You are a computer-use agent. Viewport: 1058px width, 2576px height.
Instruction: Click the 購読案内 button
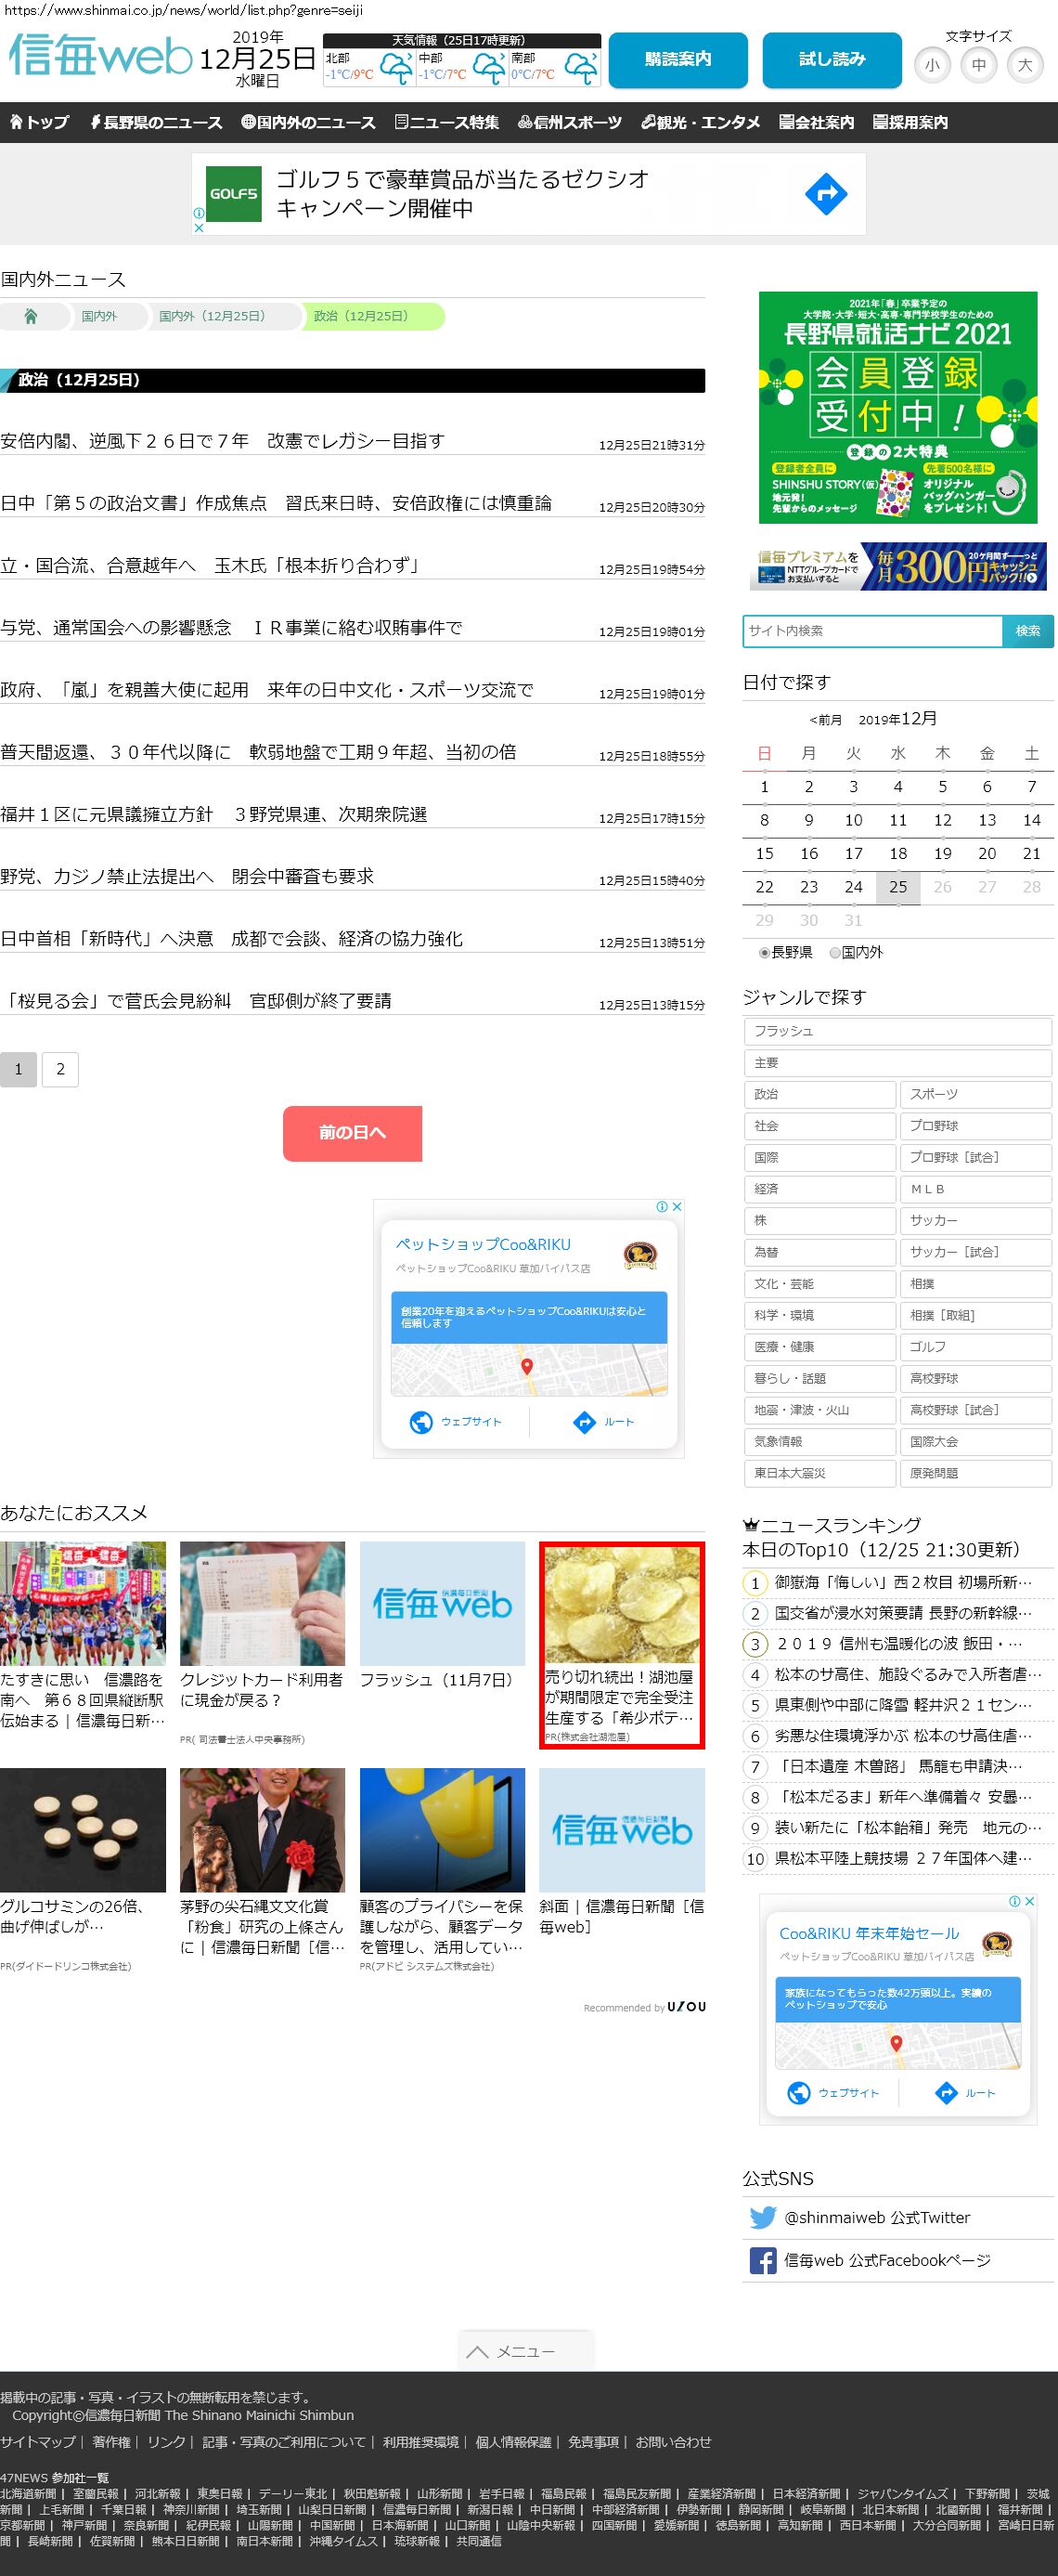click(677, 60)
